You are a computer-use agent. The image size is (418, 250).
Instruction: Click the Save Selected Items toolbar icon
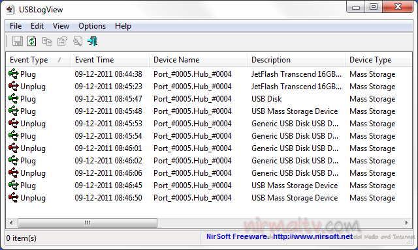click(18, 41)
